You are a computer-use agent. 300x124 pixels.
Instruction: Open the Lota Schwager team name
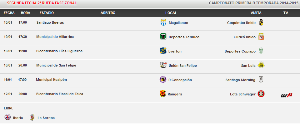[242, 94]
